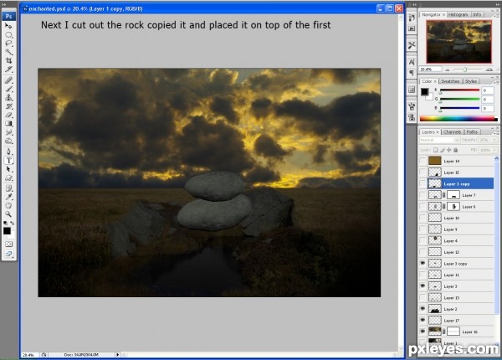This screenshot has height=360, width=502.
Task: Select the Notes tool
Action: point(8,188)
